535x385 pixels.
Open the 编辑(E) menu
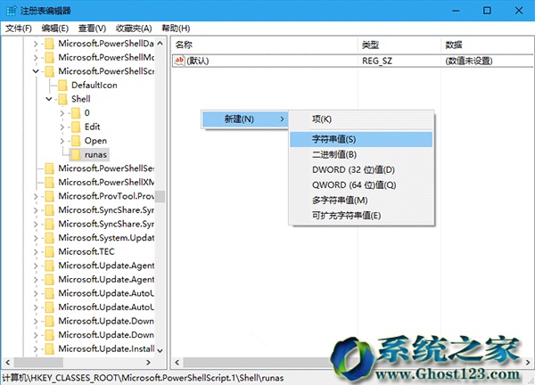[x=55, y=29]
